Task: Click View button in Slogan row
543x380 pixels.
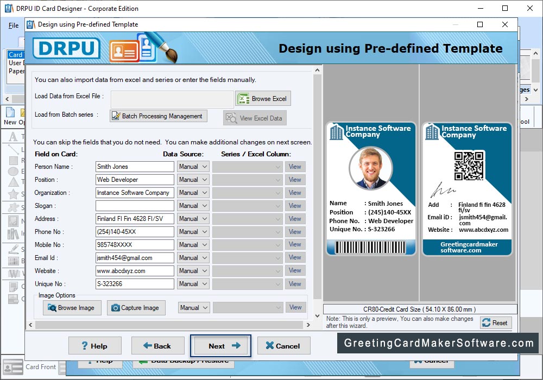Action: (295, 206)
